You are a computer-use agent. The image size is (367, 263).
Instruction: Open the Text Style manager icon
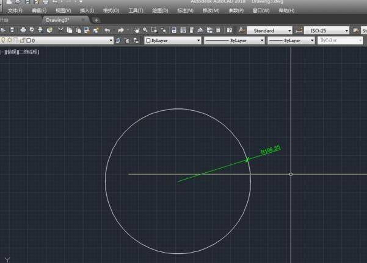point(242,30)
